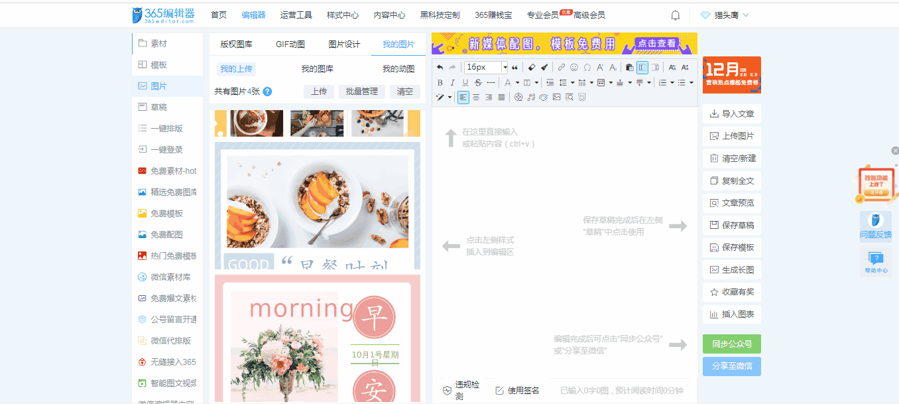Set text alignment to left
The image size is (899, 404).
(x=463, y=97)
